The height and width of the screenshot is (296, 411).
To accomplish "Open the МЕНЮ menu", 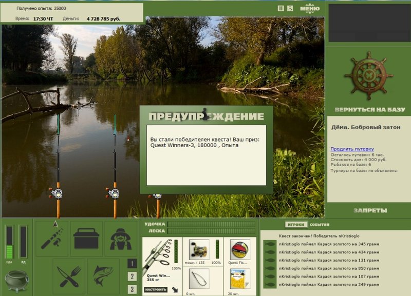I will coord(310,8).
